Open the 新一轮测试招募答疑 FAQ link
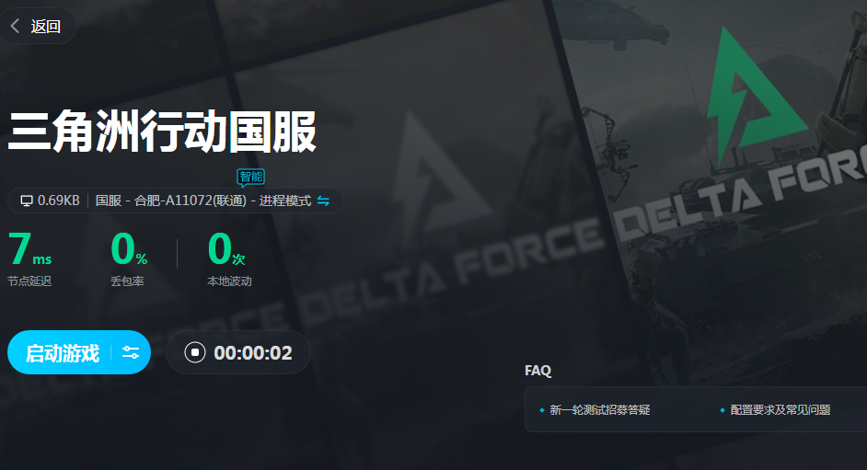Viewport: 867px width, 470px height. pos(600,410)
